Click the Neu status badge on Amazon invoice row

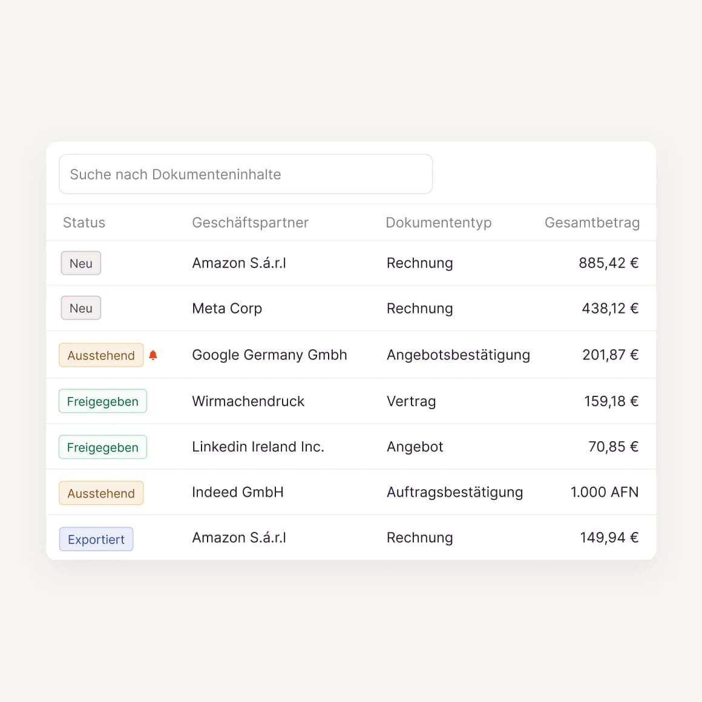click(80, 263)
